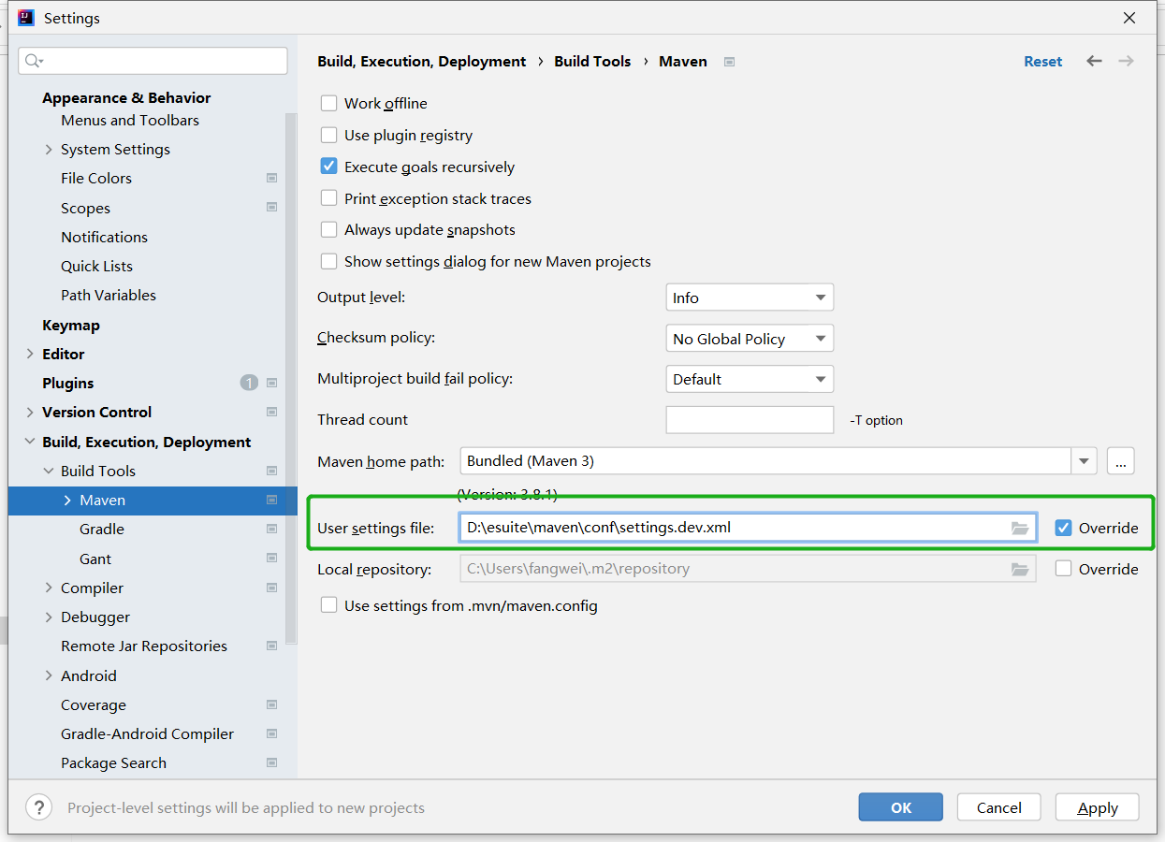1165x842 pixels.
Task: Click the Thread count input field
Action: (750, 419)
